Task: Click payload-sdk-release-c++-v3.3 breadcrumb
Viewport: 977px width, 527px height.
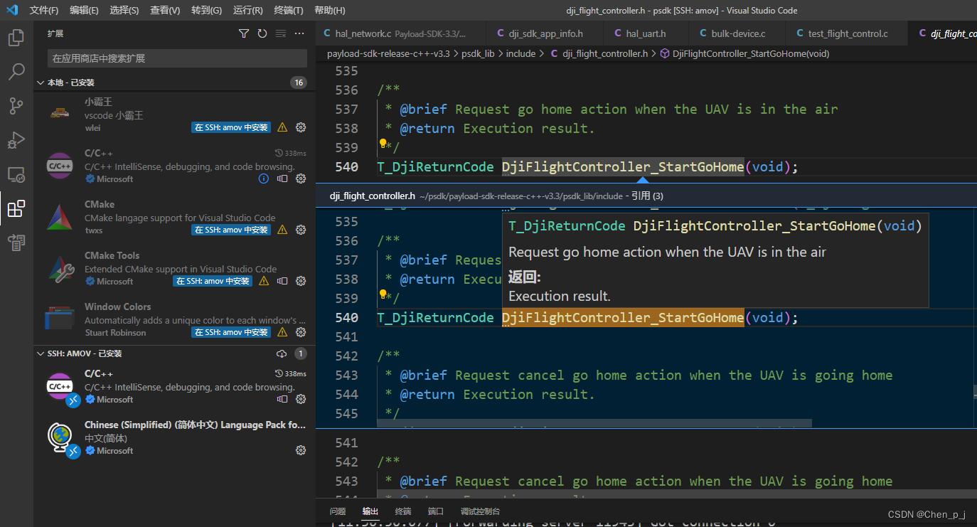Action: coord(388,53)
